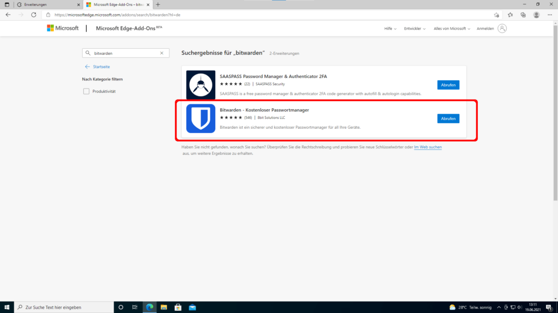Click the search magnifier icon
The height and width of the screenshot is (313, 558).
tap(88, 53)
